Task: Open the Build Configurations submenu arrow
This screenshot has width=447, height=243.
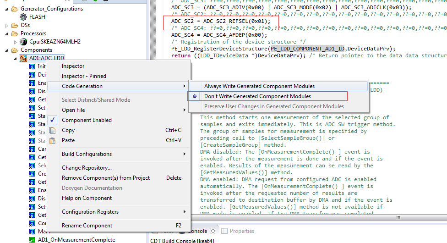Action: [x=185, y=154]
